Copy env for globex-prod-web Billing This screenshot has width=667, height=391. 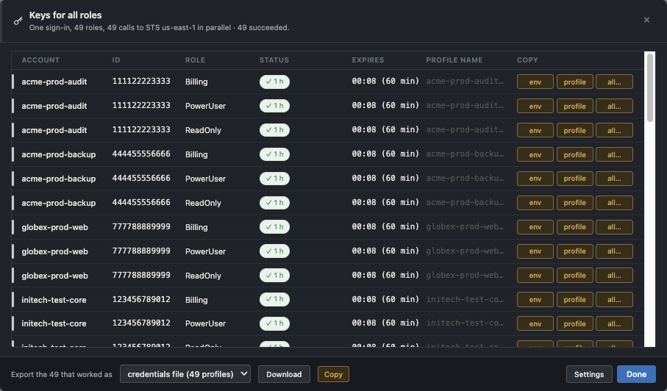535,227
